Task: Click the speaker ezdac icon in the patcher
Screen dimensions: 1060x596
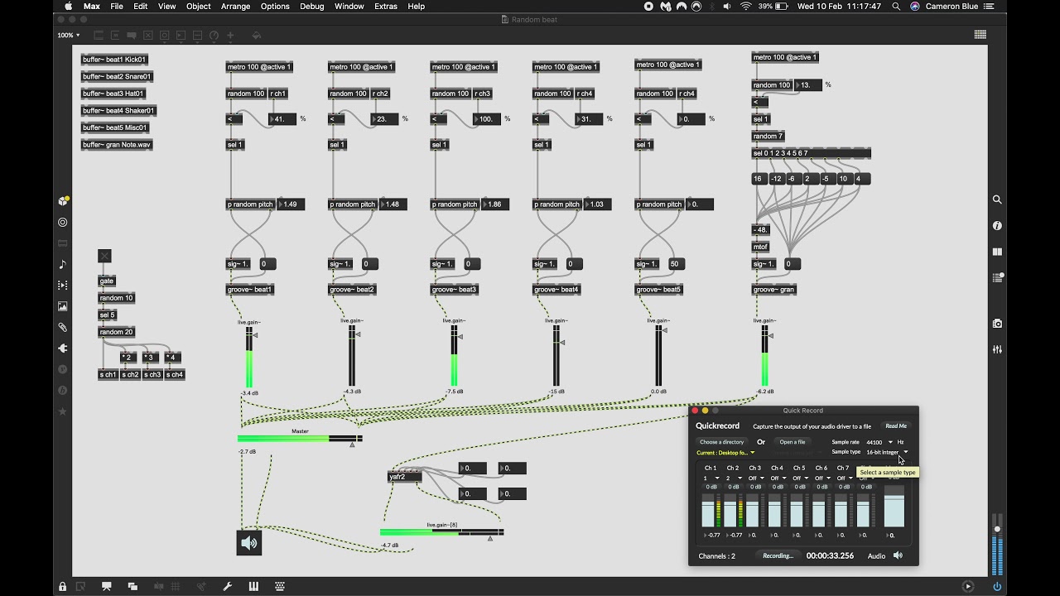Action: click(248, 543)
